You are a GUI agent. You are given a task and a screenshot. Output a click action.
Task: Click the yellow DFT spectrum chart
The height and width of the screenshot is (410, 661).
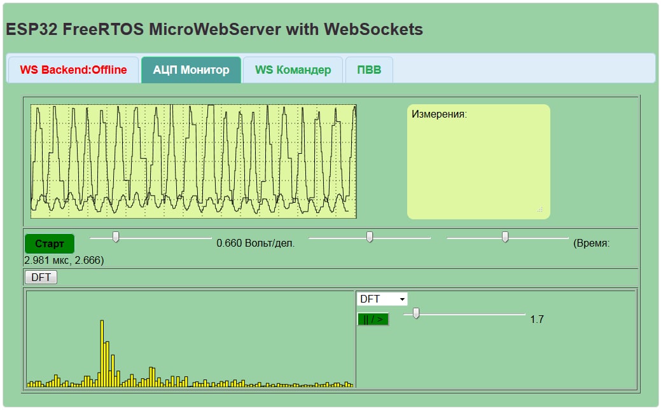(x=190, y=339)
